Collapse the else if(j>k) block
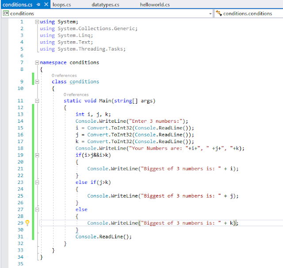283x268 pixels. [x=37, y=182]
